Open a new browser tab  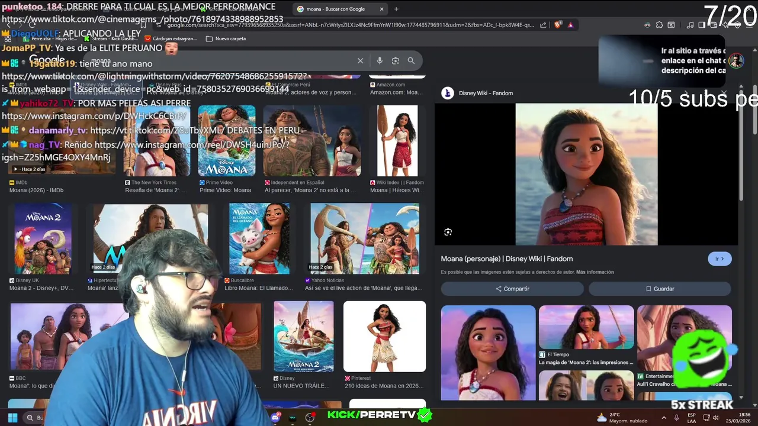coord(396,9)
